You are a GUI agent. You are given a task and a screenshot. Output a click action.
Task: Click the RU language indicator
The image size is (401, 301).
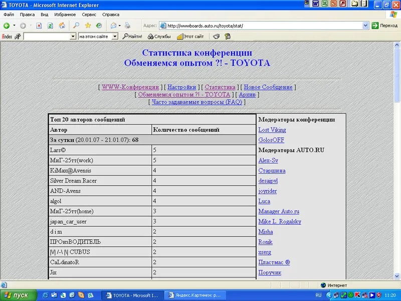click(x=318, y=295)
